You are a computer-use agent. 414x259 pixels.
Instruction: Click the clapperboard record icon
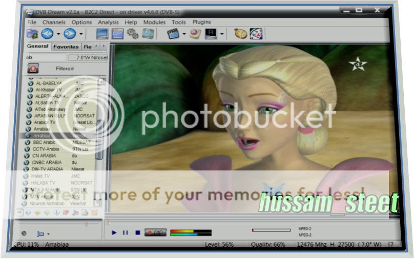coord(173,34)
